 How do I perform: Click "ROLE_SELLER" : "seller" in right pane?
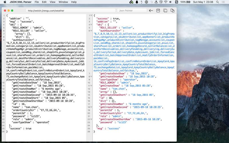click(x=117, y=28)
